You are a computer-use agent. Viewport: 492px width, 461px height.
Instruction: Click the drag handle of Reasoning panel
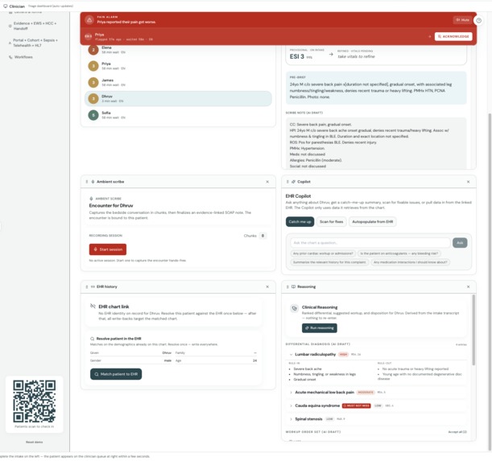pos(287,286)
